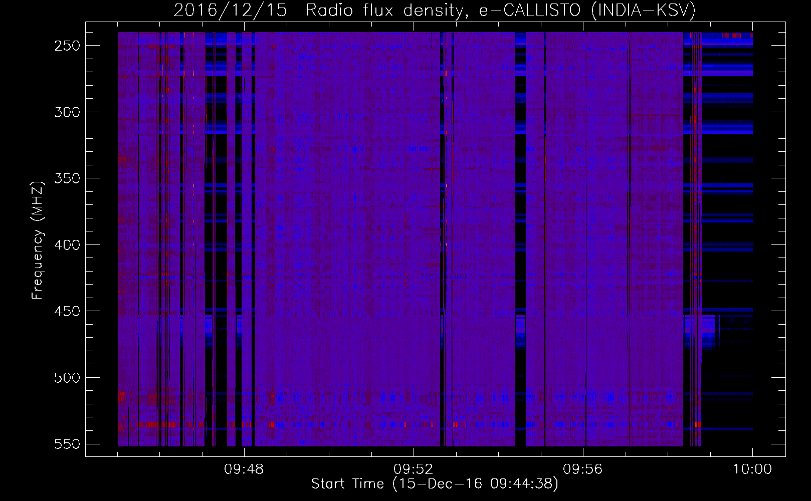
Task: Click the 'Start Time (15-Dec-16 09:44:38)' label
Action: pos(435,484)
